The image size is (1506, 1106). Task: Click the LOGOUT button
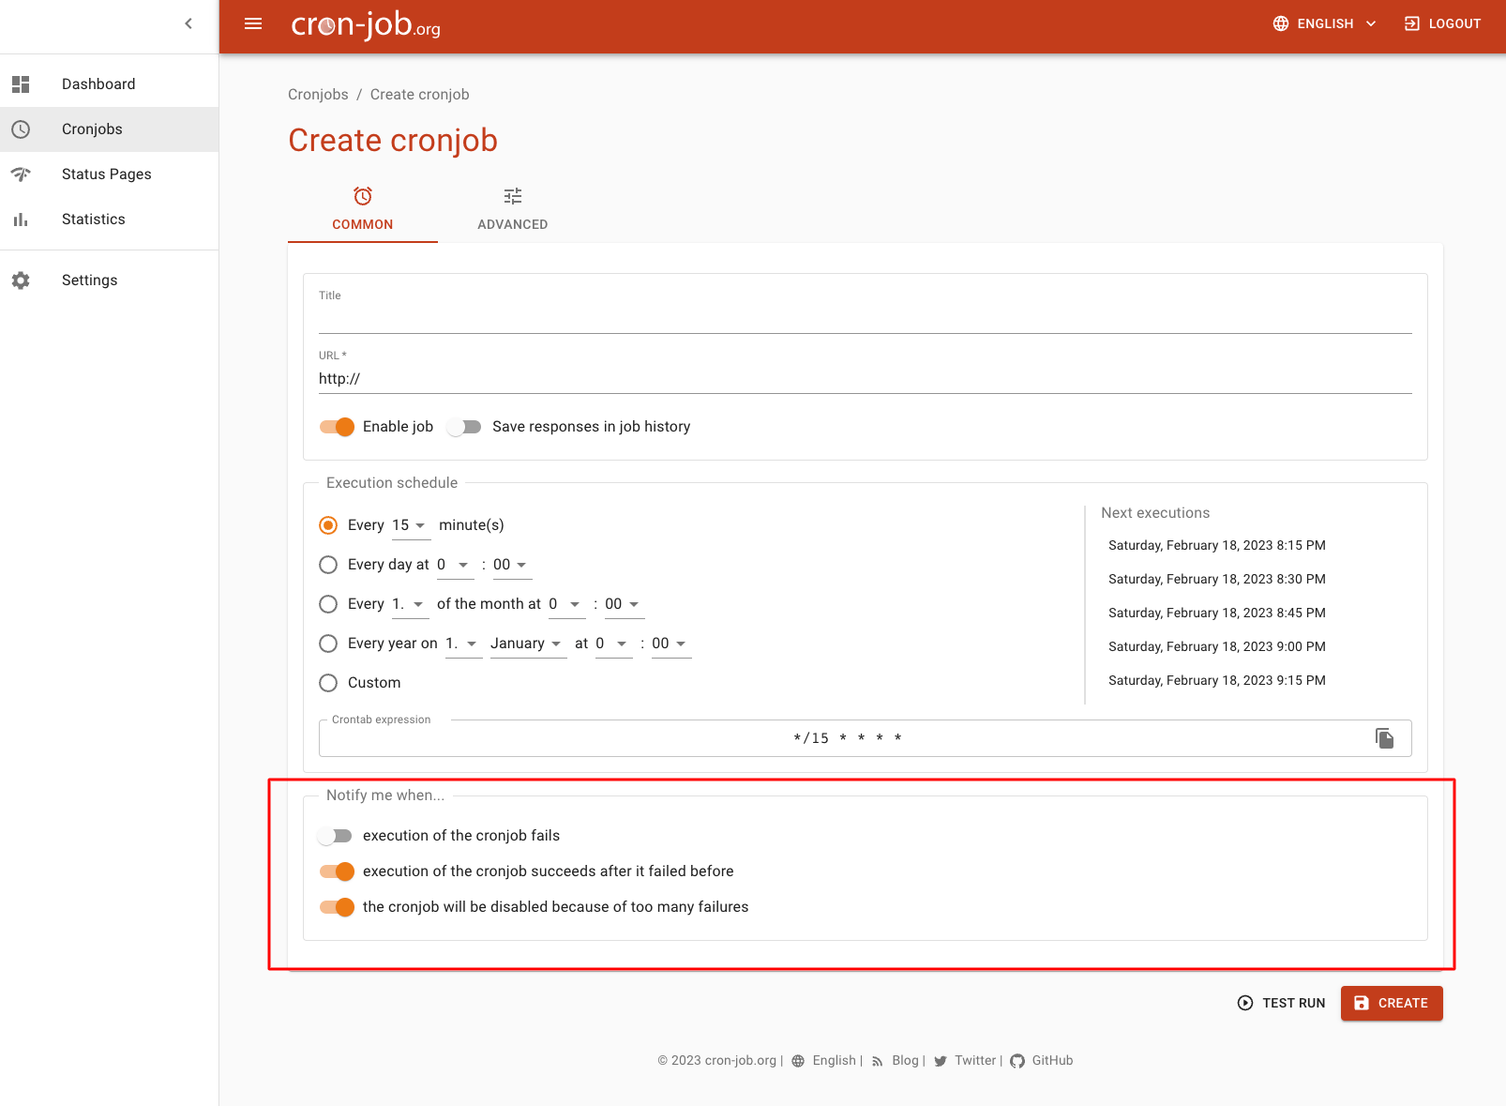[1442, 23]
